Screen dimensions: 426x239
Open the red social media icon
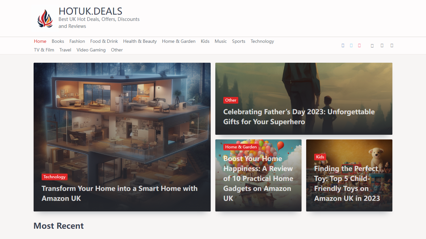click(359, 45)
